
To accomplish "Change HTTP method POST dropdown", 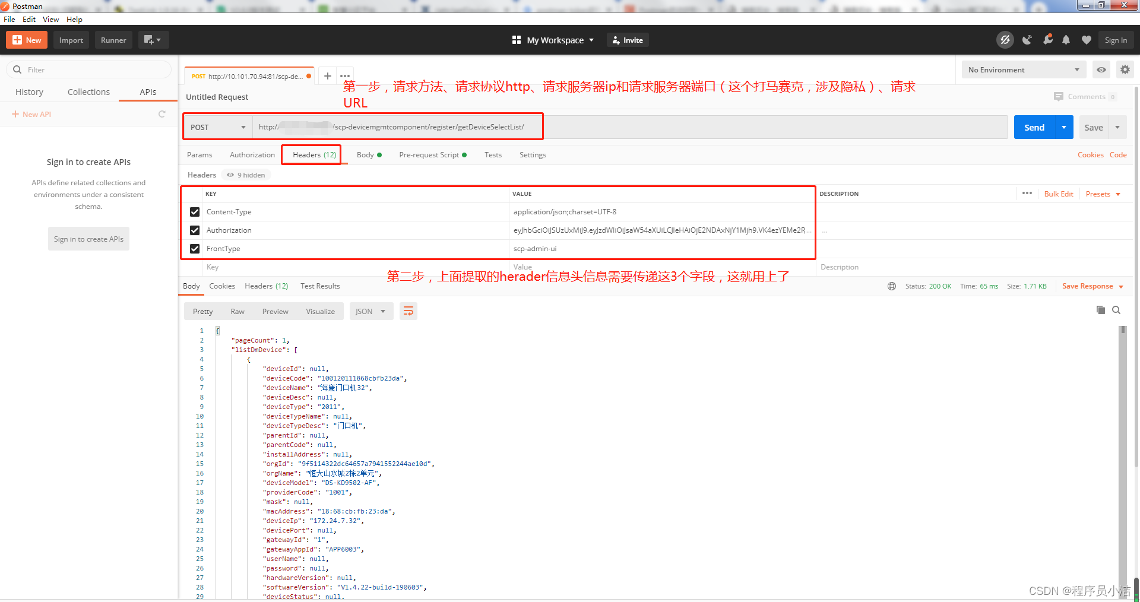I will point(218,127).
